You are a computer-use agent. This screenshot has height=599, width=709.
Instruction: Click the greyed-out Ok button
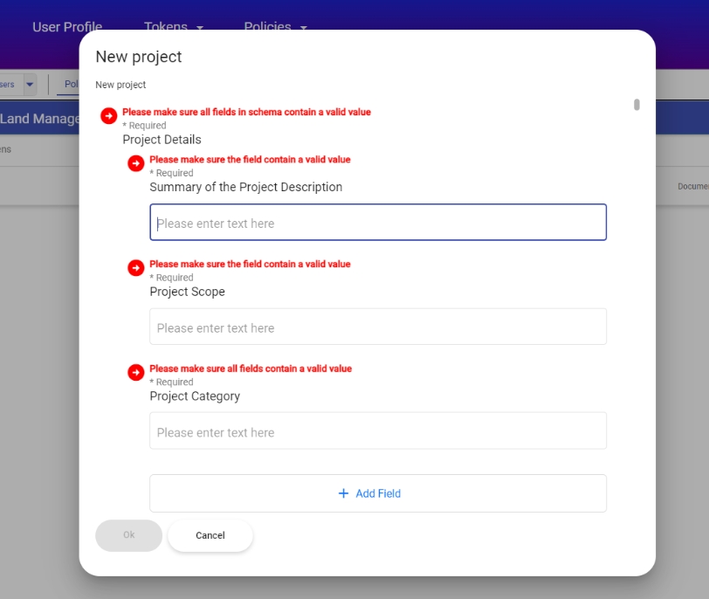pyautogui.click(x=128, y=535)
